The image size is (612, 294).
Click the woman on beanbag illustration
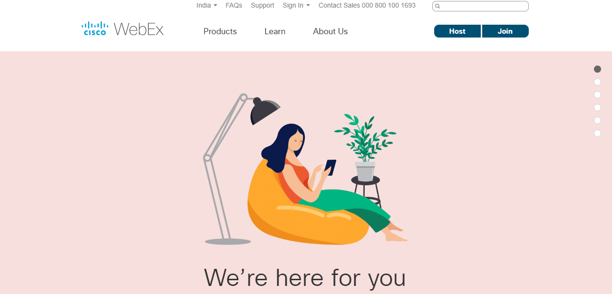(x=323, y=184)
